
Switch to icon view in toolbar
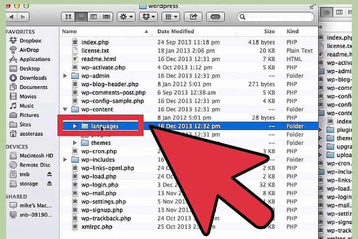pos(68,17)
